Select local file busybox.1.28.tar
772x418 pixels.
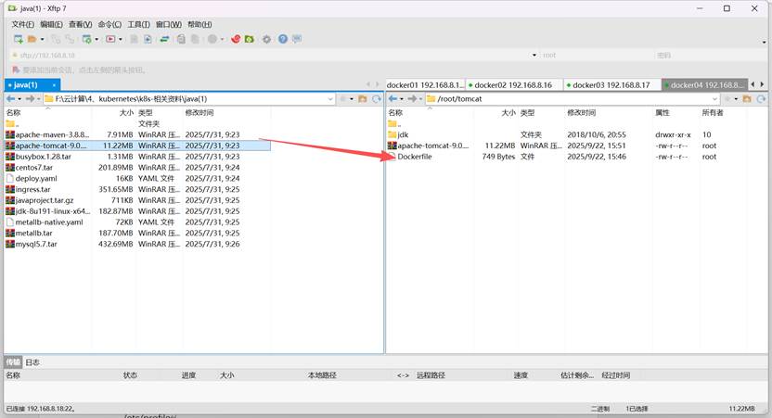coord(39,157)
